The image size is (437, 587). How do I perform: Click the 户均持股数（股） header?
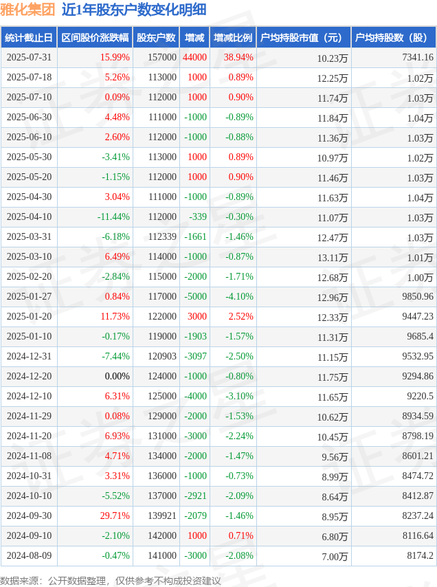394,37
